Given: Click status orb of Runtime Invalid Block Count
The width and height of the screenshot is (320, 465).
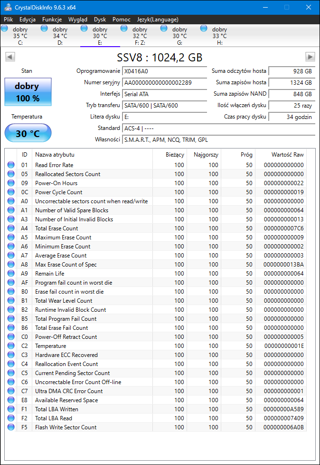Looking at the screenshot, I should pos(11,310).
